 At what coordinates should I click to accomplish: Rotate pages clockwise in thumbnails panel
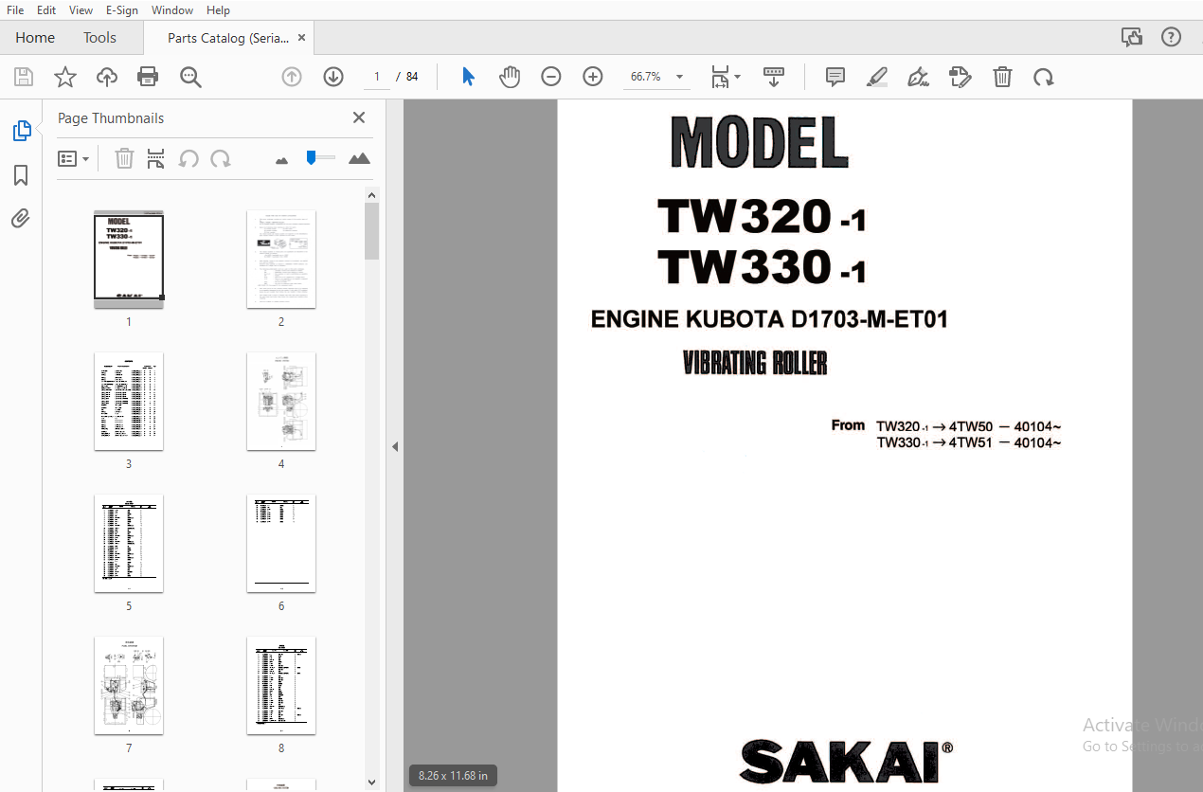click(x=221, y=159)
